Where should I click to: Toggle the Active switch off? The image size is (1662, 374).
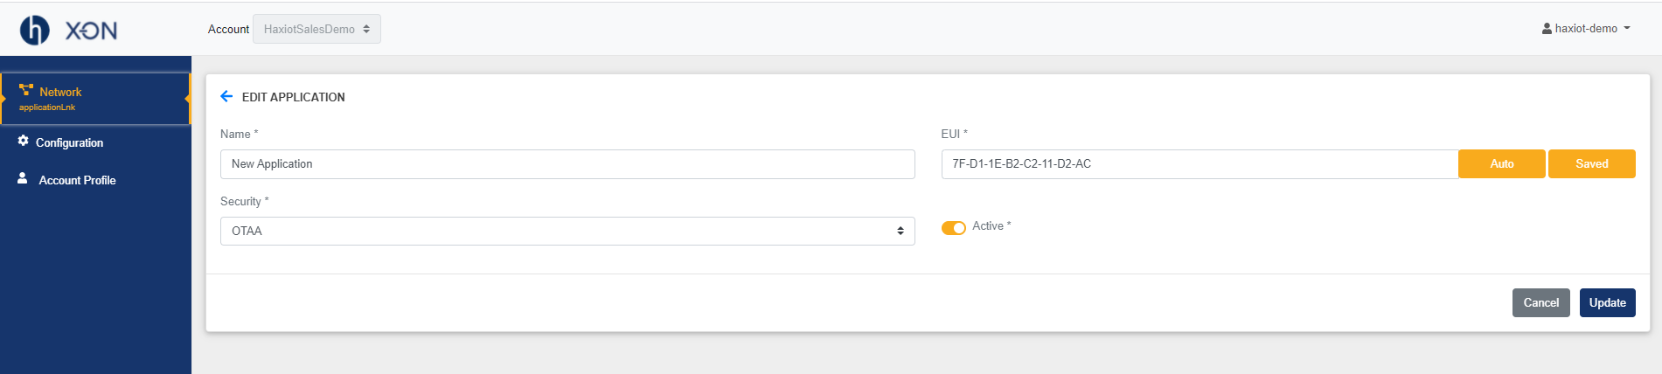pos(953,228)
